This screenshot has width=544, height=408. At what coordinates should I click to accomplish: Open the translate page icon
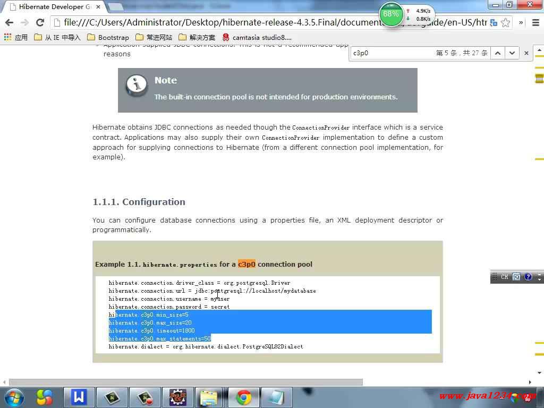tap(494, 23)
